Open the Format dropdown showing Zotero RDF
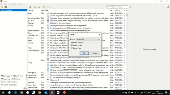Viewport: 170px width, 95px height. tap(88, 39)
